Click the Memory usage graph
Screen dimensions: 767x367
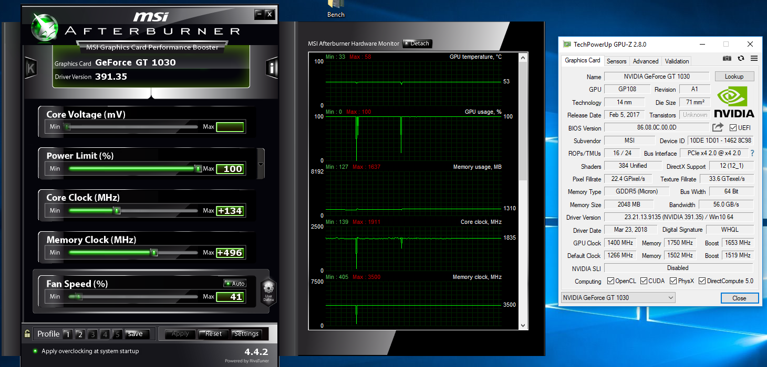pos(413,193)
